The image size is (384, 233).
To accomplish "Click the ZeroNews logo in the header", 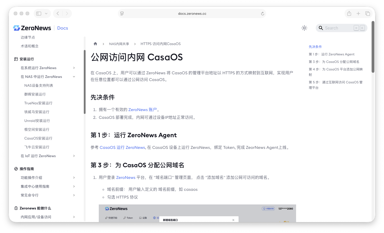I will click(16, 28).
